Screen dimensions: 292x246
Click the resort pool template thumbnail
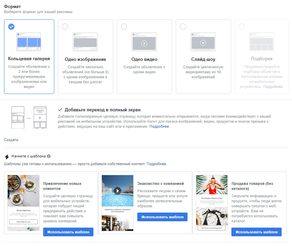(x=118, y=203)
